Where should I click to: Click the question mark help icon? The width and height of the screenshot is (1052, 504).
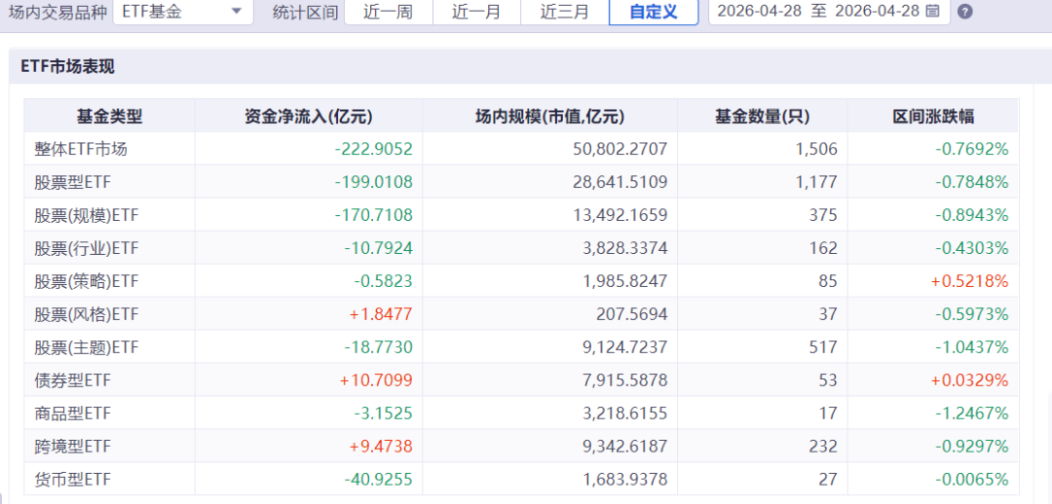point(964,12)
